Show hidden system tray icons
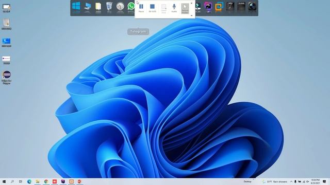Viewport: 330px width, 185px height. coord(291,181)
